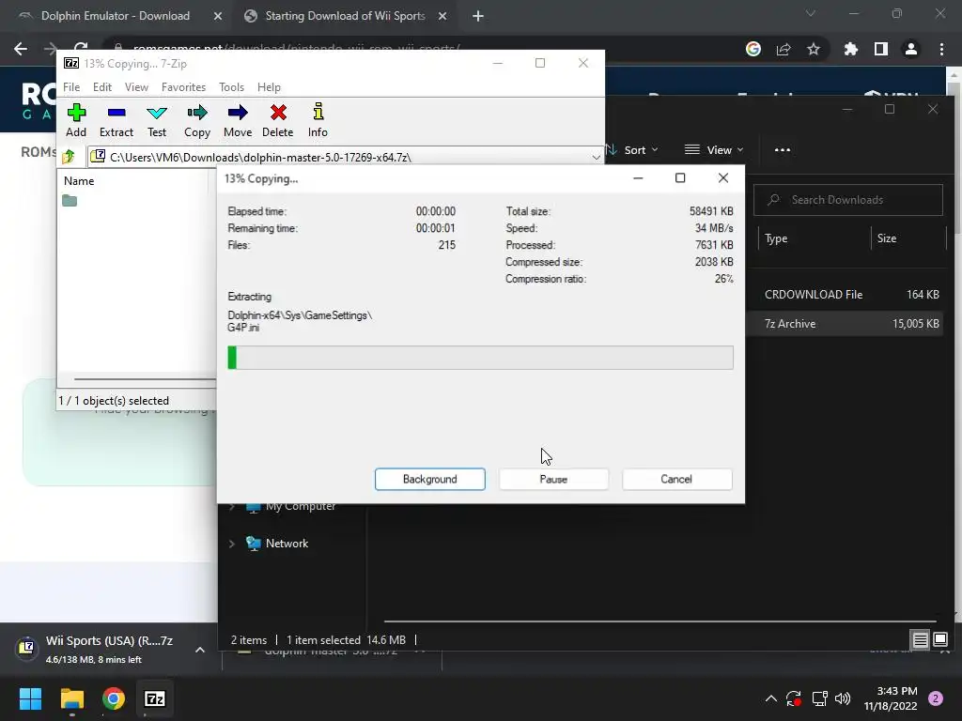Viewport: 962px width, 721px height.
Task: Open Help menu in 7-Zip
Action: click(269, 87)
